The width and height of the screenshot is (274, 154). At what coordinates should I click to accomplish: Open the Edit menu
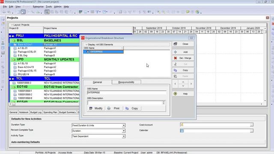[x=11, y=7]
